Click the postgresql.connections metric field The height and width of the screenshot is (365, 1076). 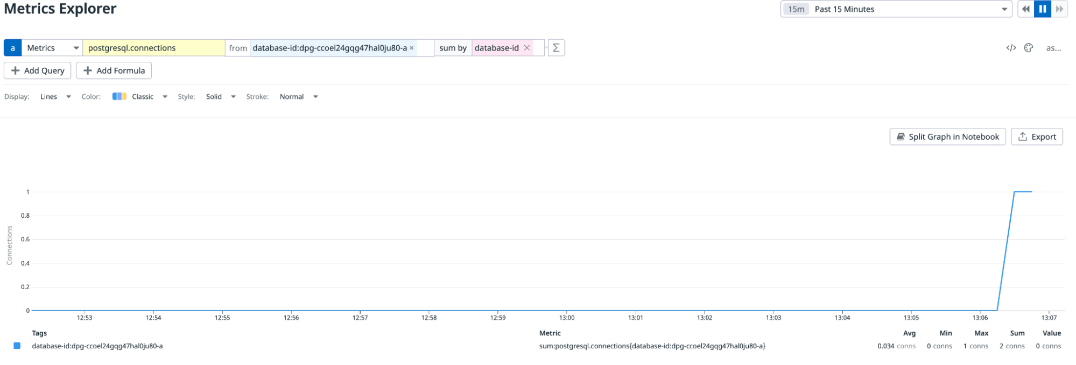click(153, 48)
